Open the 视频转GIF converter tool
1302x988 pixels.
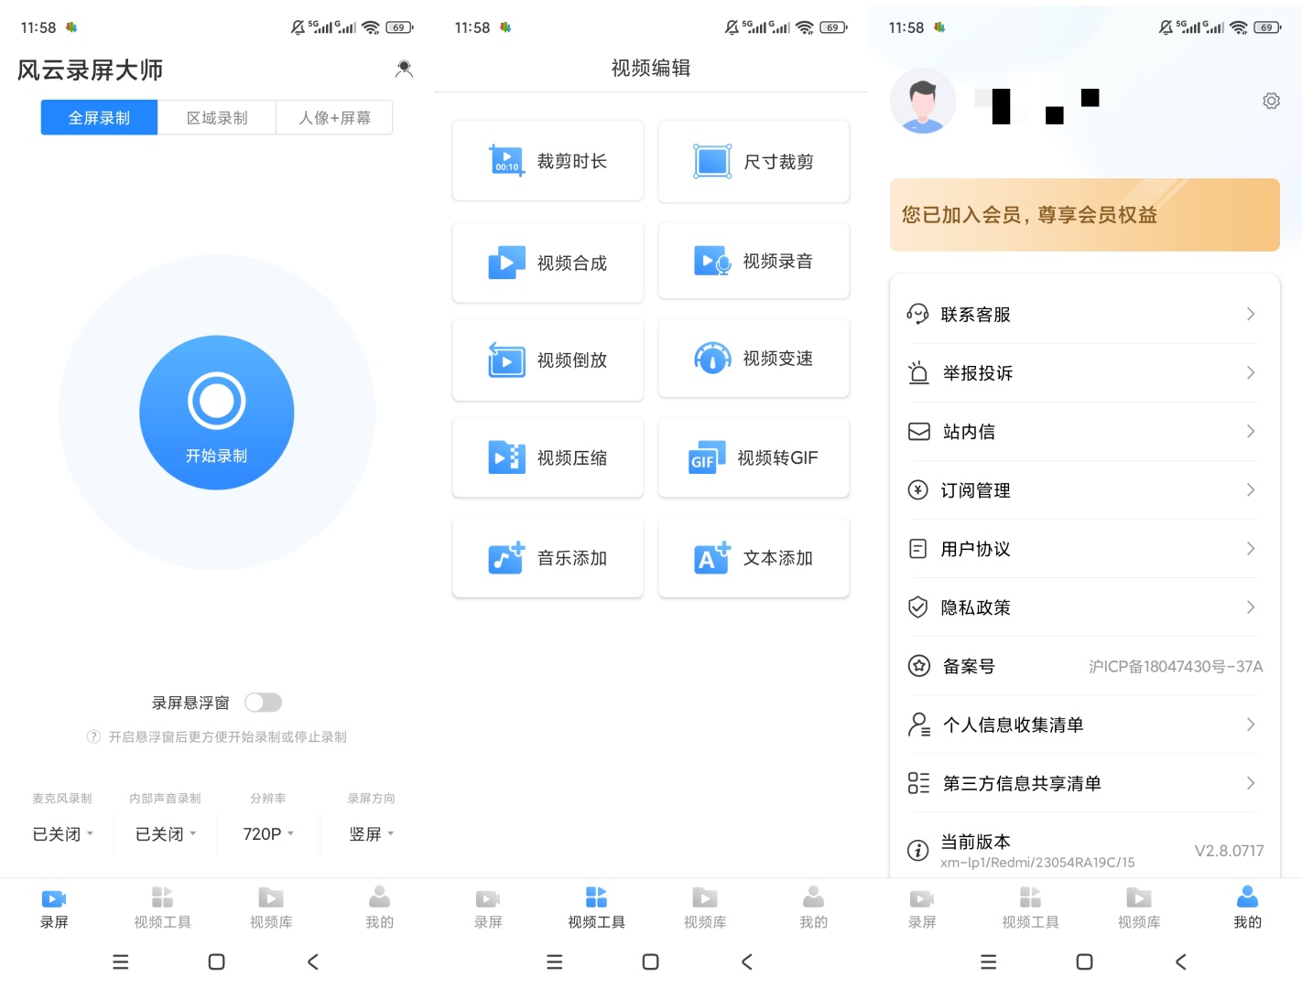754,457
